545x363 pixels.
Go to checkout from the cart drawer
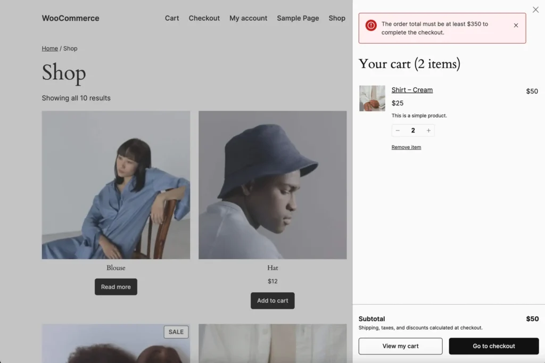pyautogui.click(x=494, y=346)
